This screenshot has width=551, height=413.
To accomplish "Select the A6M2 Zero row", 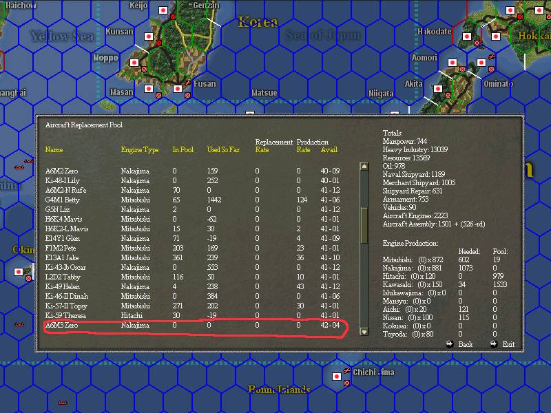I will click(x=193, y=171).
